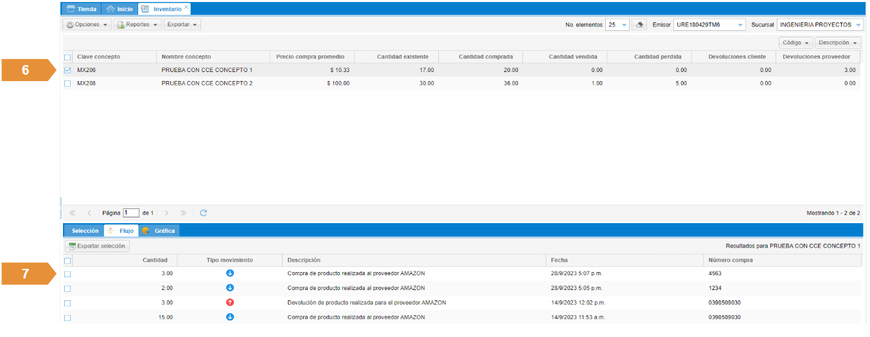The width and height of the screenshot is (870, 337).
Task: Click red up-arrow icon on Devolución row
Action: point(230,302)
